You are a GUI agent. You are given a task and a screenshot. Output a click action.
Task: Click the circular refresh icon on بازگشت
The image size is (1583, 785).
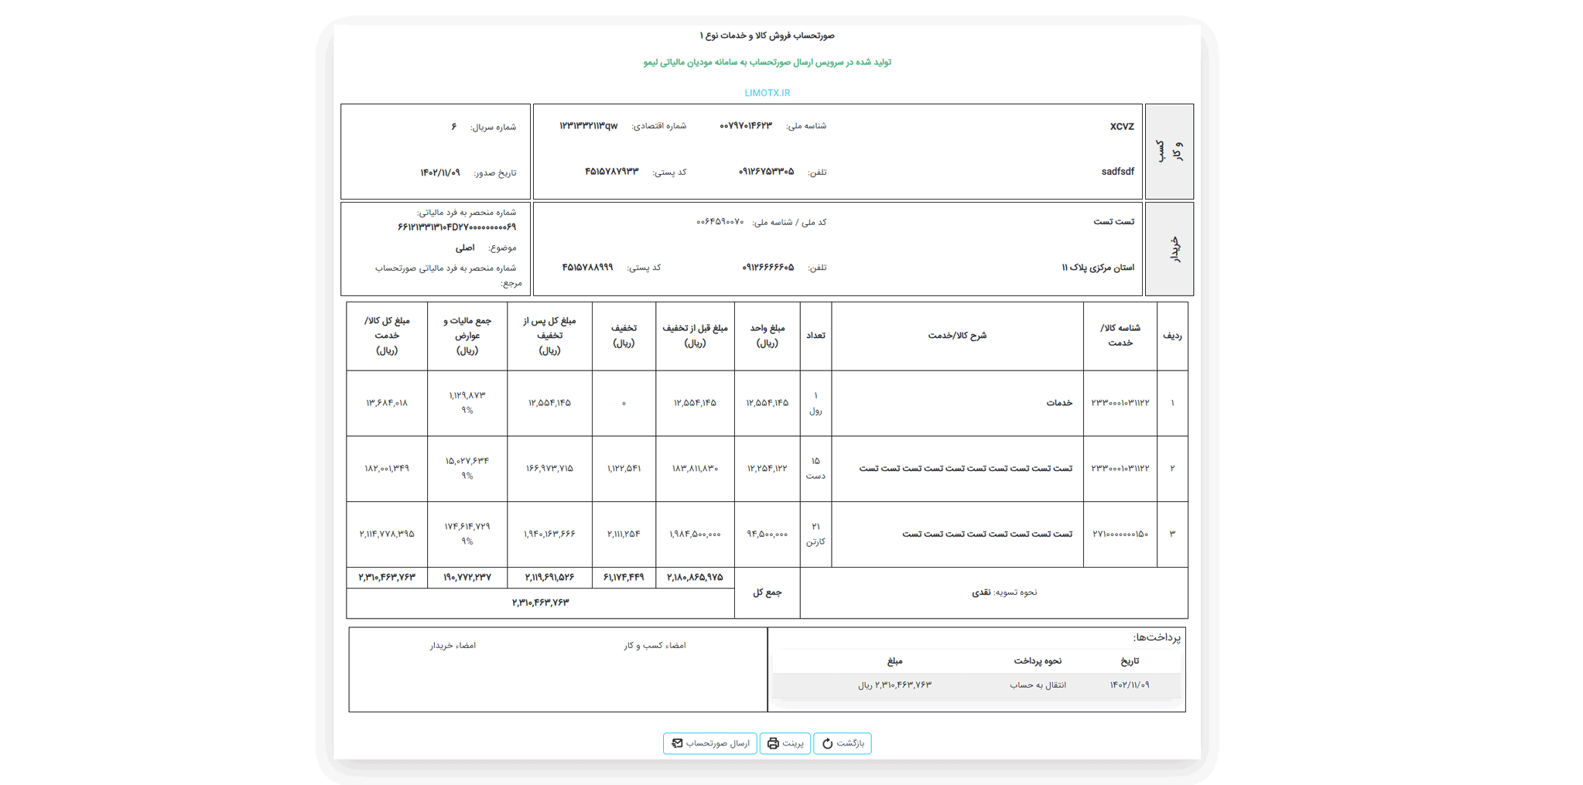point(826,743)
